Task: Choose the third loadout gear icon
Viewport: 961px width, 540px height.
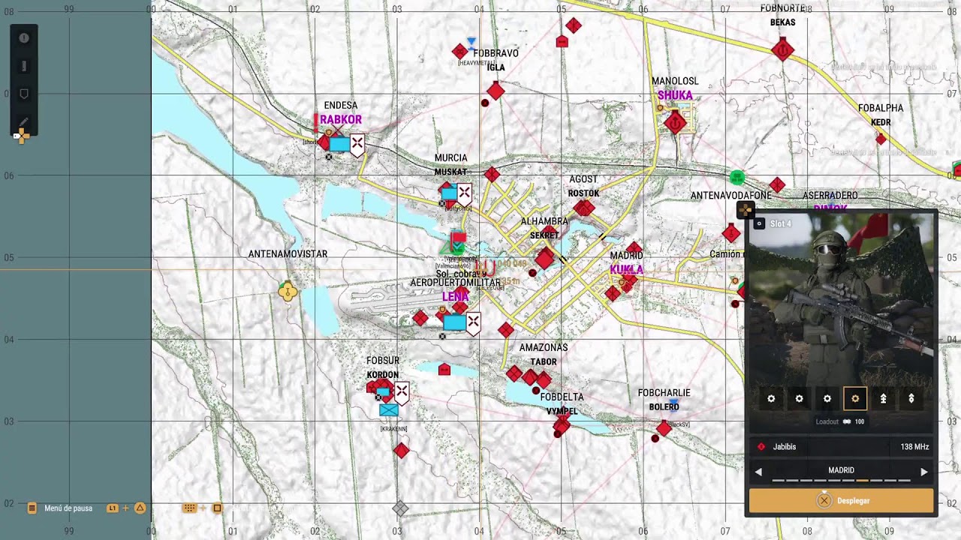Action: point(827,399)
